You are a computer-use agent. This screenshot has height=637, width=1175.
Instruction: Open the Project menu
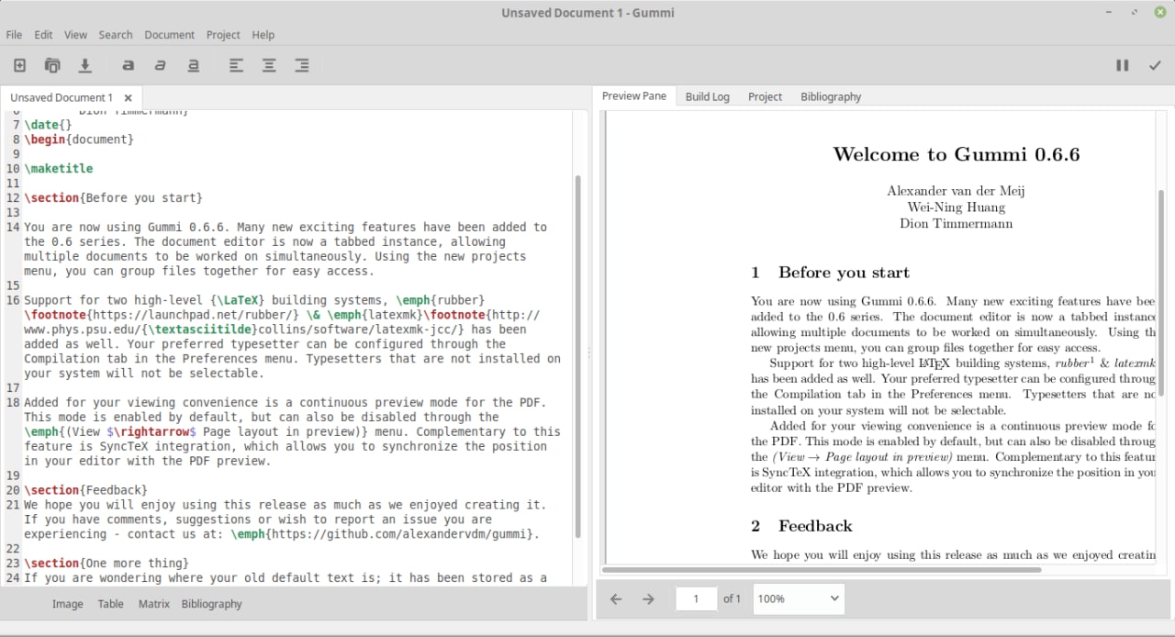pyautogui.click(x=223, y=35)
